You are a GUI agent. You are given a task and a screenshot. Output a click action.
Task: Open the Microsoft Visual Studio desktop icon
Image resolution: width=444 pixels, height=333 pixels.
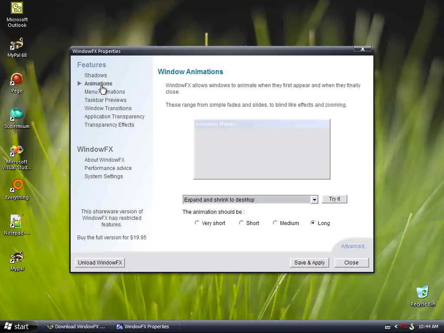17,158
